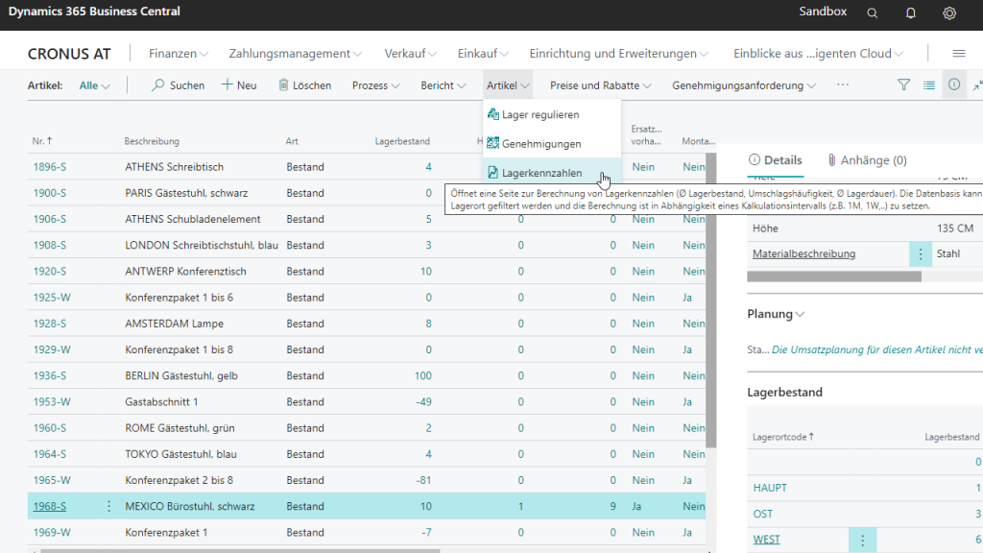Open the Preise und Rabatte dropdown

coord(600,85)
